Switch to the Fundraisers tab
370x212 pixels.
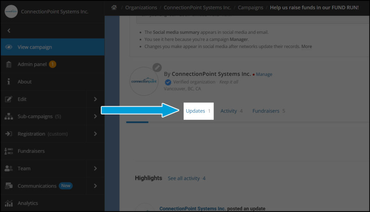click(x=269, y=111)
